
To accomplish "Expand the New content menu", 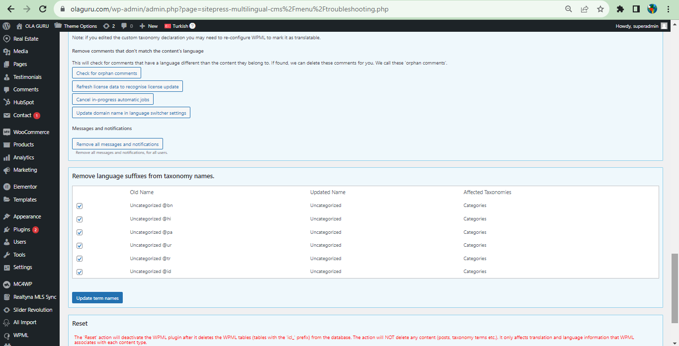I will 149,26.
